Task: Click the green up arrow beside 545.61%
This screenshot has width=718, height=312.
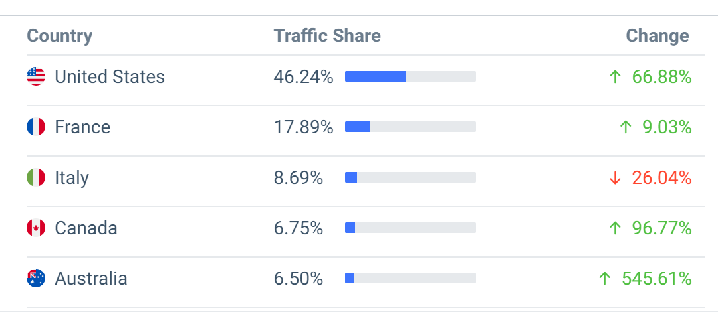Action: pos(605,279)
